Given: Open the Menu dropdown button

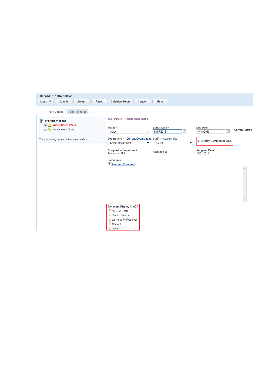Looking at the screenshot, I should (46, 102).
